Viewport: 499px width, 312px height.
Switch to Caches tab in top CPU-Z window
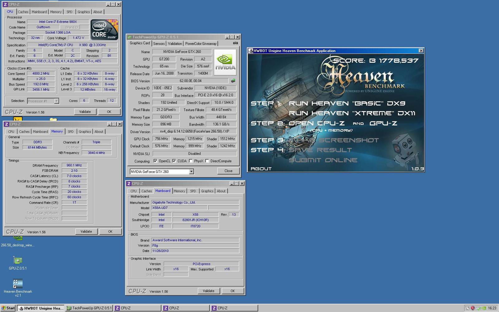[23, 12]
